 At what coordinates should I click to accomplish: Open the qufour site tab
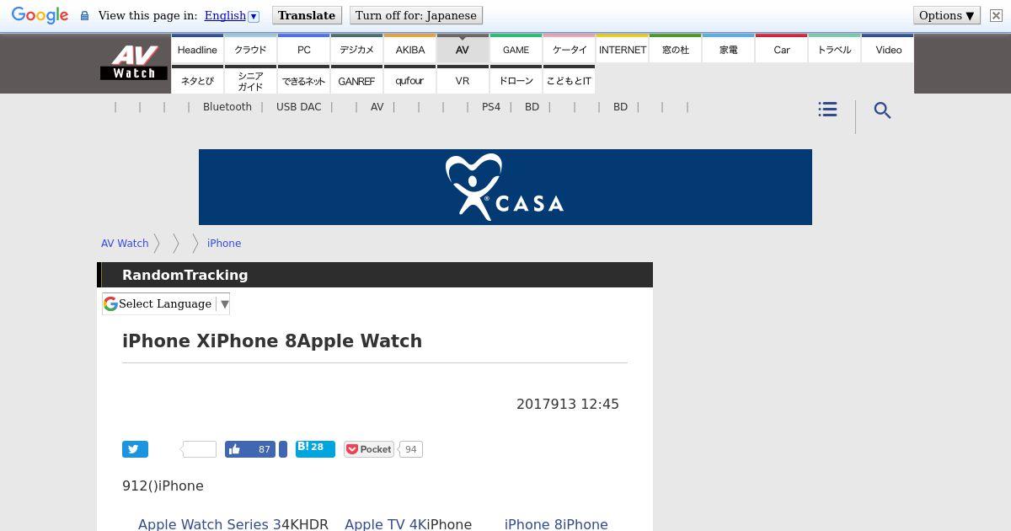click(409, 81)
